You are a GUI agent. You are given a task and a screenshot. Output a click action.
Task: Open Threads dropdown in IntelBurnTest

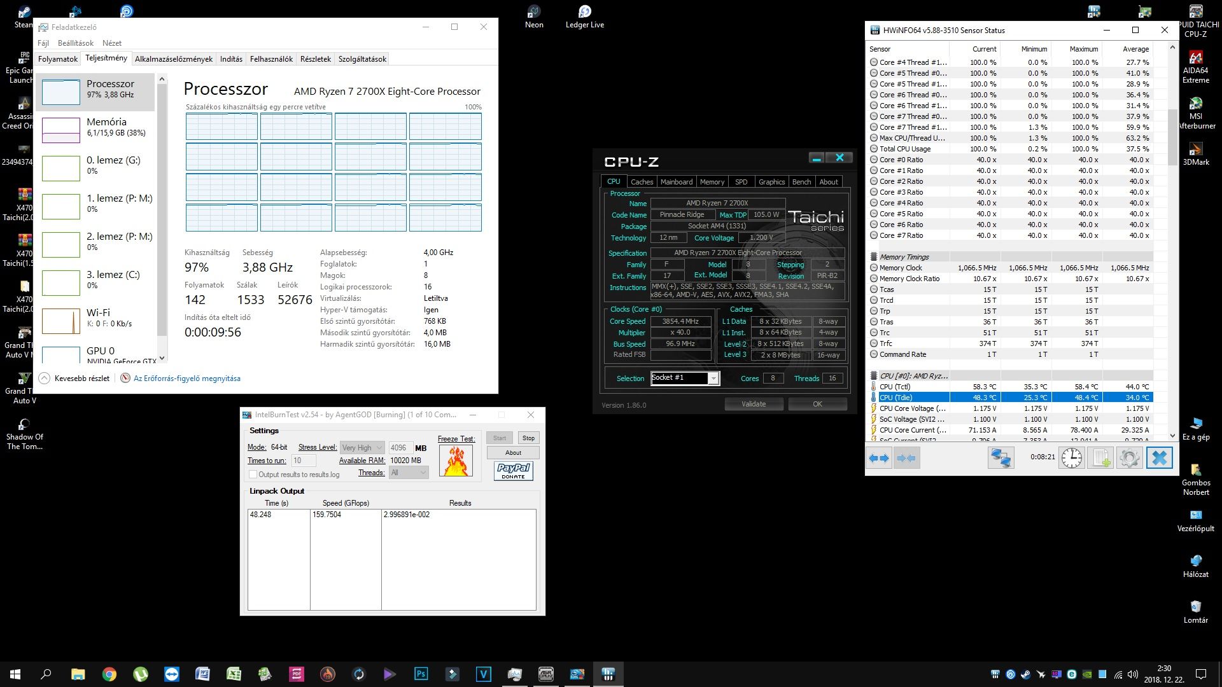(x=409, y=473)
